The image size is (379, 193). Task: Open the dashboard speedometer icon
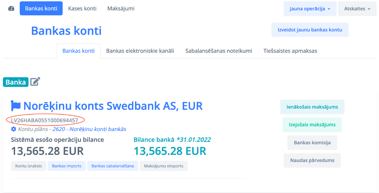(11, 9)
